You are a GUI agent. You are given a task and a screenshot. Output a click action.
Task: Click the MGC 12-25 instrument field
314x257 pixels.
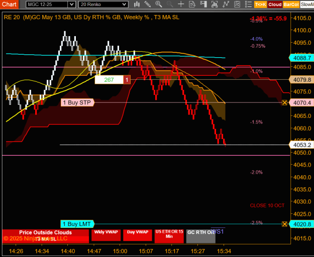click(x=47, y=5)
